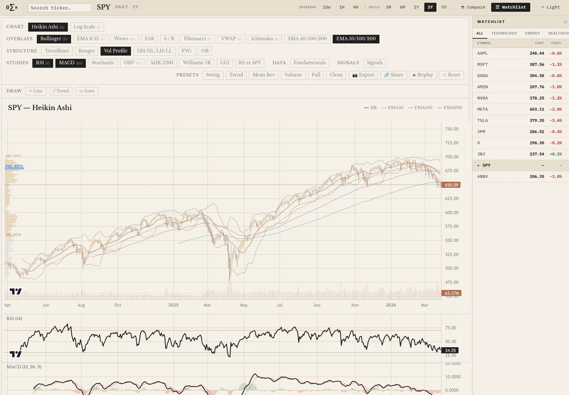Viewport: 569px width, 395px height.
Task: Turn off Vol Profile
Action: [x=115, y=51]
